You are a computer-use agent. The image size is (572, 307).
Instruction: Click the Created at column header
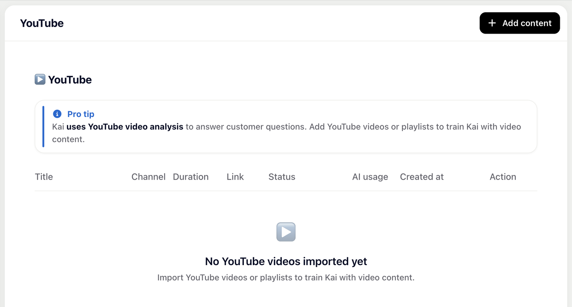click(x=422, y=177)
